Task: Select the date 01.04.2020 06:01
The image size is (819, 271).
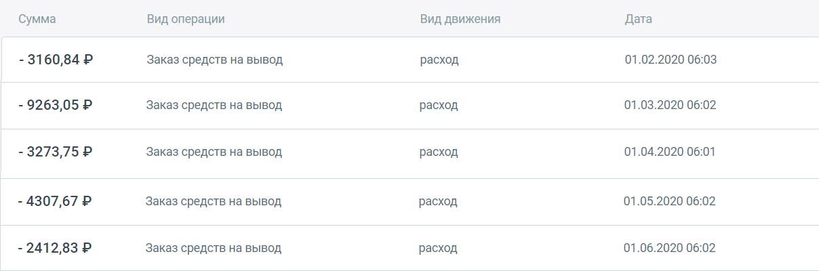Action: point(670,152)
